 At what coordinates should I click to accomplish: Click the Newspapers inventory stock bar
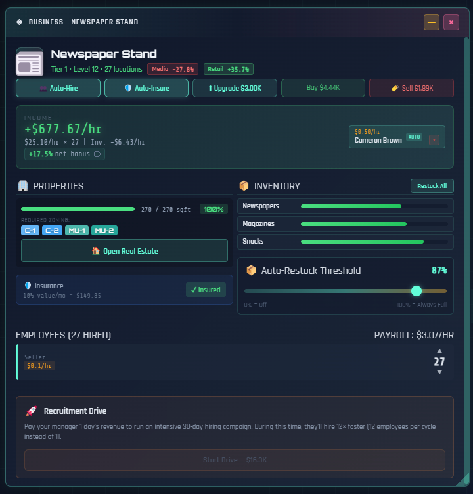[374, 206]
